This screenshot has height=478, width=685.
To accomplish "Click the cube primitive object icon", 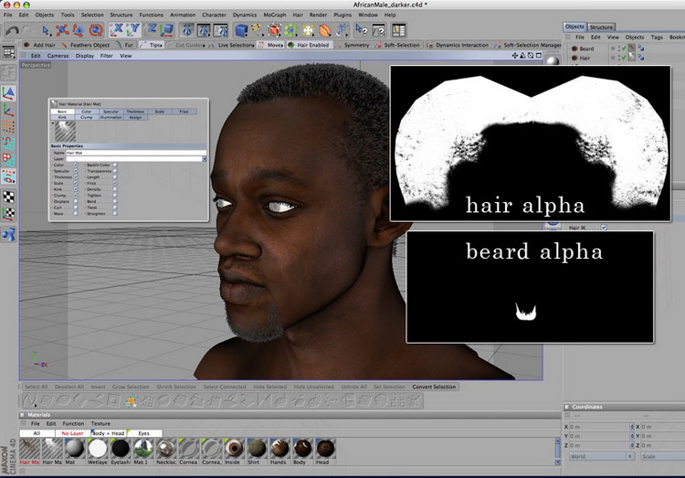I will [x=240, y=30].
